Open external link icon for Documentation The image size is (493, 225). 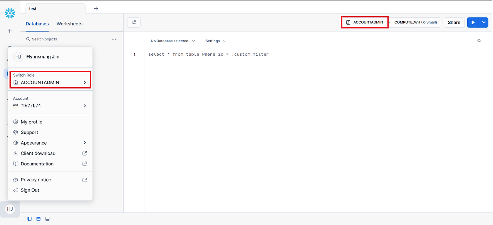coord(85,164)
